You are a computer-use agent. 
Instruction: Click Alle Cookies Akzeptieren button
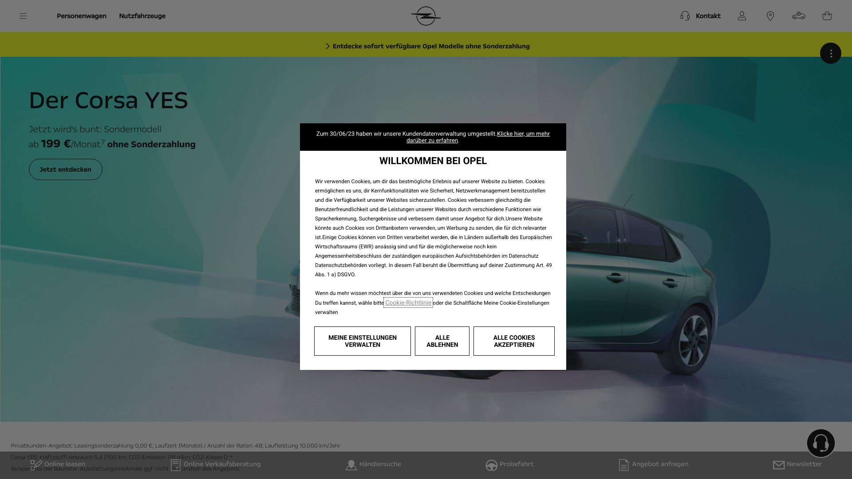tap(514, 341)
